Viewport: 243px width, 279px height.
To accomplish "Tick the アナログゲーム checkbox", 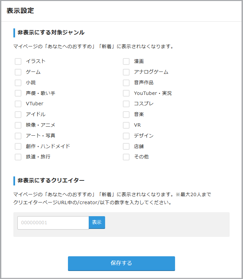I will pos(126,72).
